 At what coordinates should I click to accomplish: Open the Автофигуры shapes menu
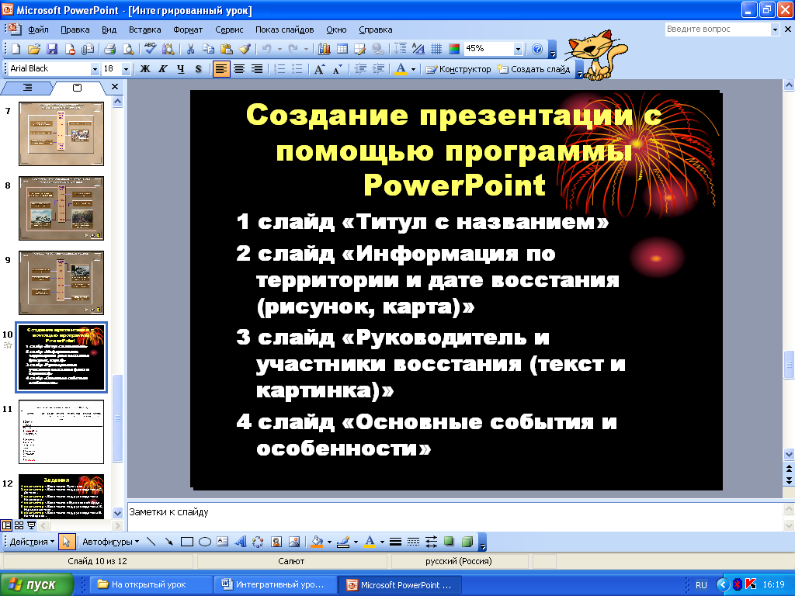(110, 542)
